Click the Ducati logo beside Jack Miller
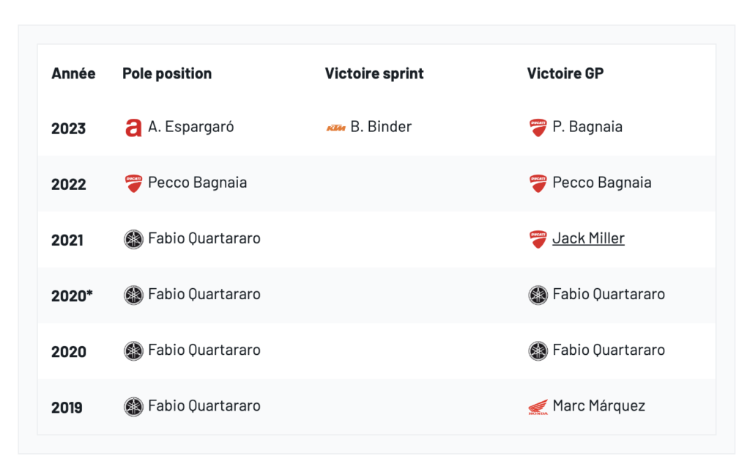This screenshot has height=470, width=750. click(x=538, y=239)
